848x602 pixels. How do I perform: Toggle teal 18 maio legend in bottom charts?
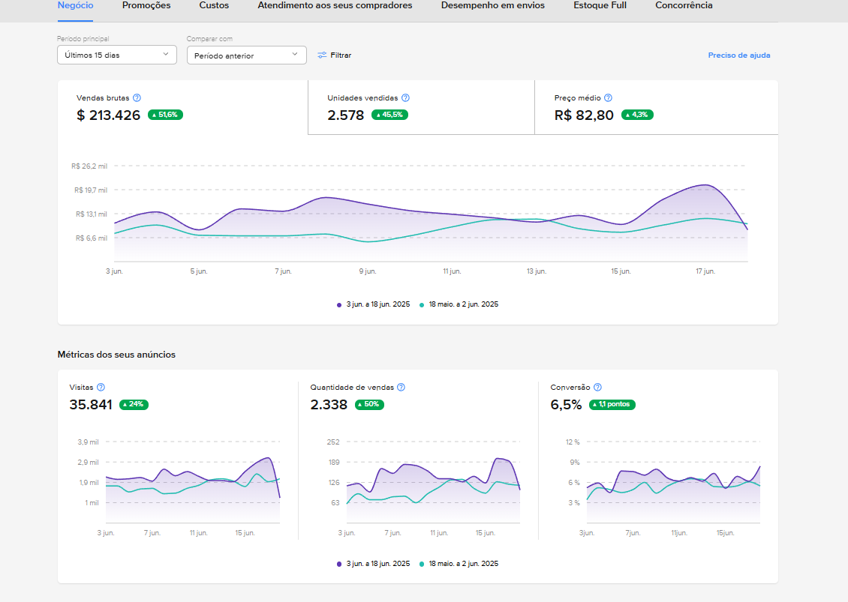pyautogui.click(x=459, y=564)
